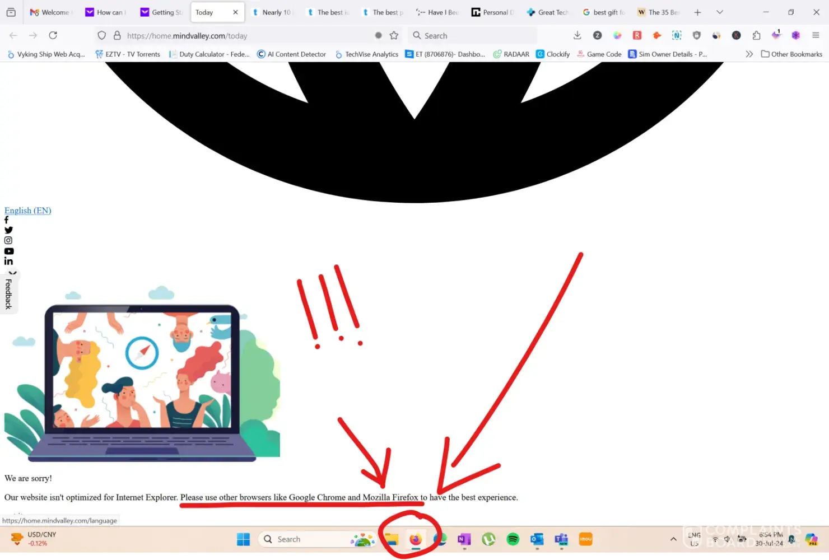
Task: Switch to the 'Nearly 10' tab
Action: (x=272, y=12)
